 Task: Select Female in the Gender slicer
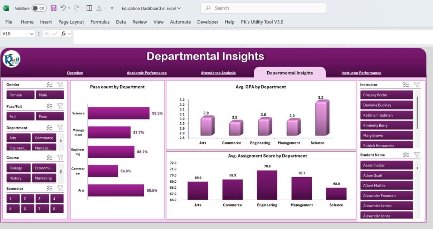pyautogui.click(x=20, y=95)
